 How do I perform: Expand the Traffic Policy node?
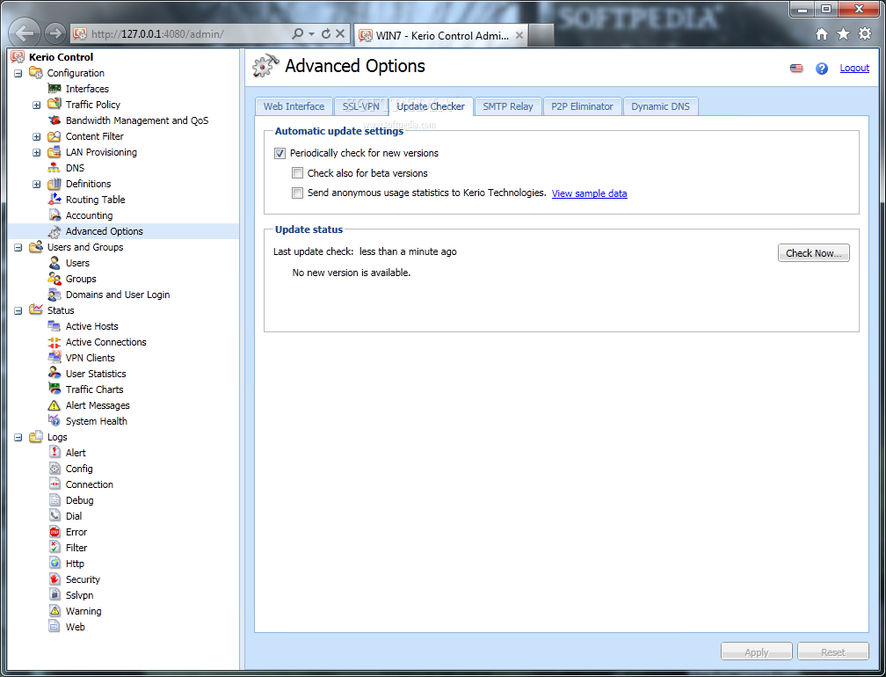point(36,106)
